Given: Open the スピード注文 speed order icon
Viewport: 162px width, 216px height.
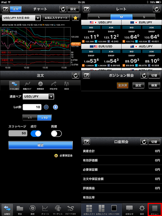Looking at the screenshot, I should coord(70,209).
